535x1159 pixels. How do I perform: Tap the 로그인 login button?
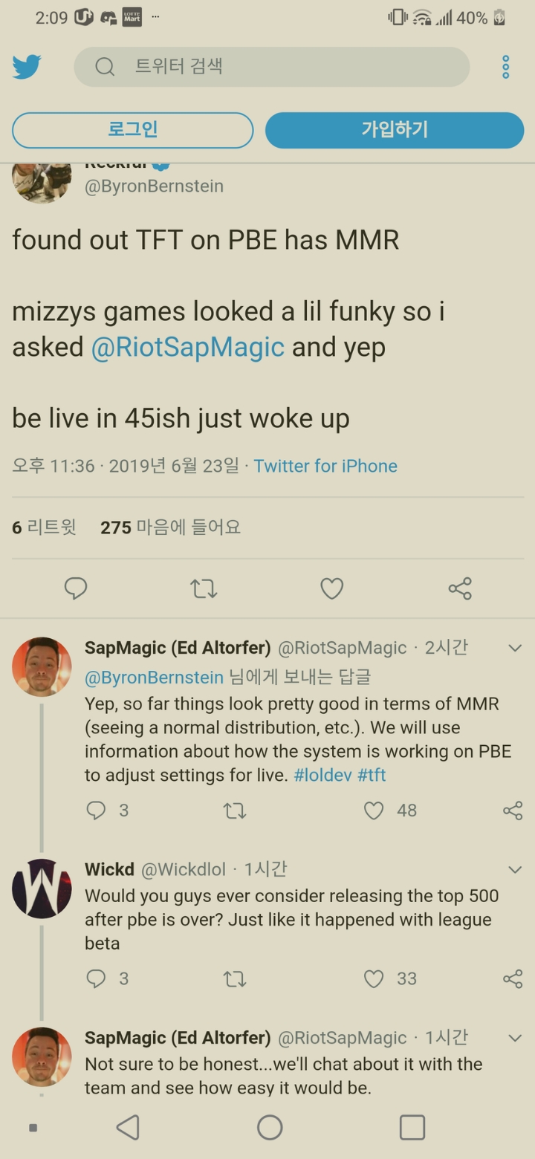[x=133, y=130]
